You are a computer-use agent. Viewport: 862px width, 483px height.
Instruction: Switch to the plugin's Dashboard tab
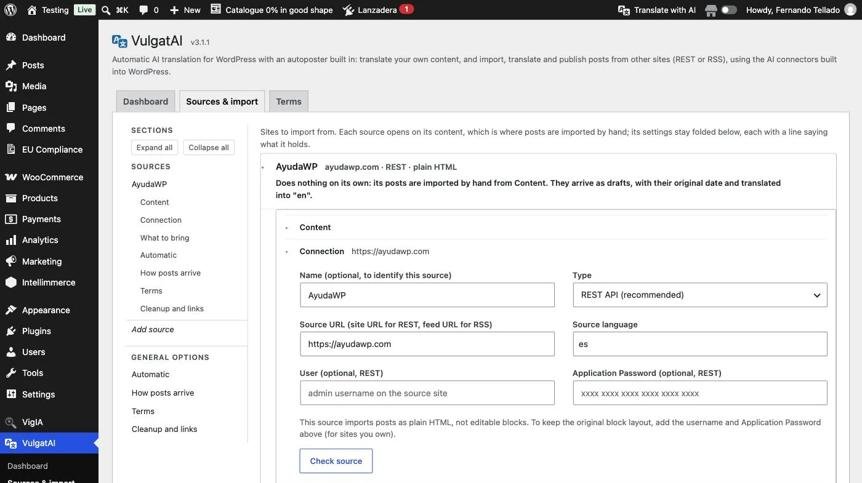pyautogui.click(x=145, y=102)
